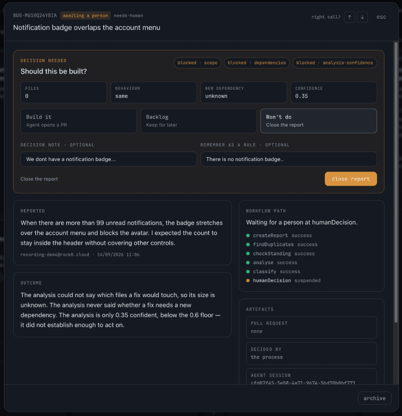
Task: Click the findDuplicates workflow step
Action: pyautogui.click(x=282, y=245)
